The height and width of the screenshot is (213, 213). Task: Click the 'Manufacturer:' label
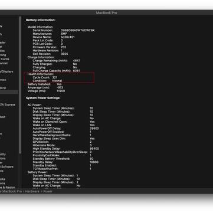tap(42, 34)
